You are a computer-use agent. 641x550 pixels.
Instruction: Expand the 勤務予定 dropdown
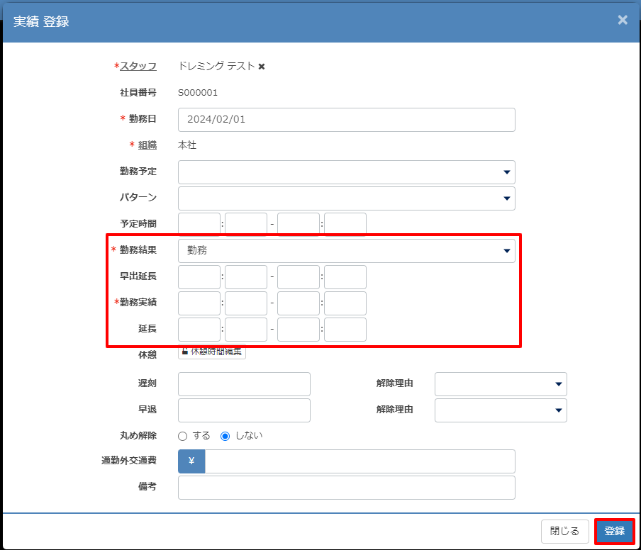click(x=346, y=172)
